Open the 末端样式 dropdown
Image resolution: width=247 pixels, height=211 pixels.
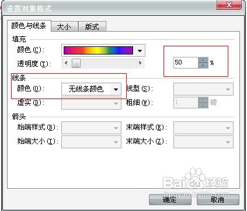(x=203, y=128)
